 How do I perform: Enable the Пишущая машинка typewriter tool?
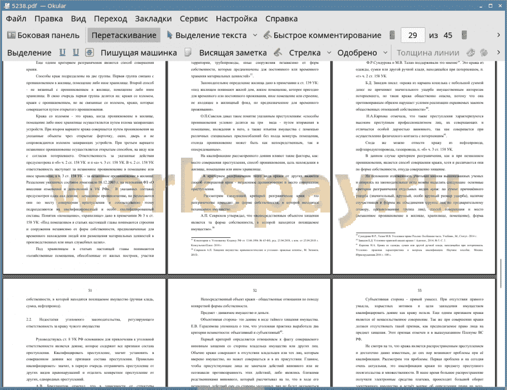click(x=139, y=53)
